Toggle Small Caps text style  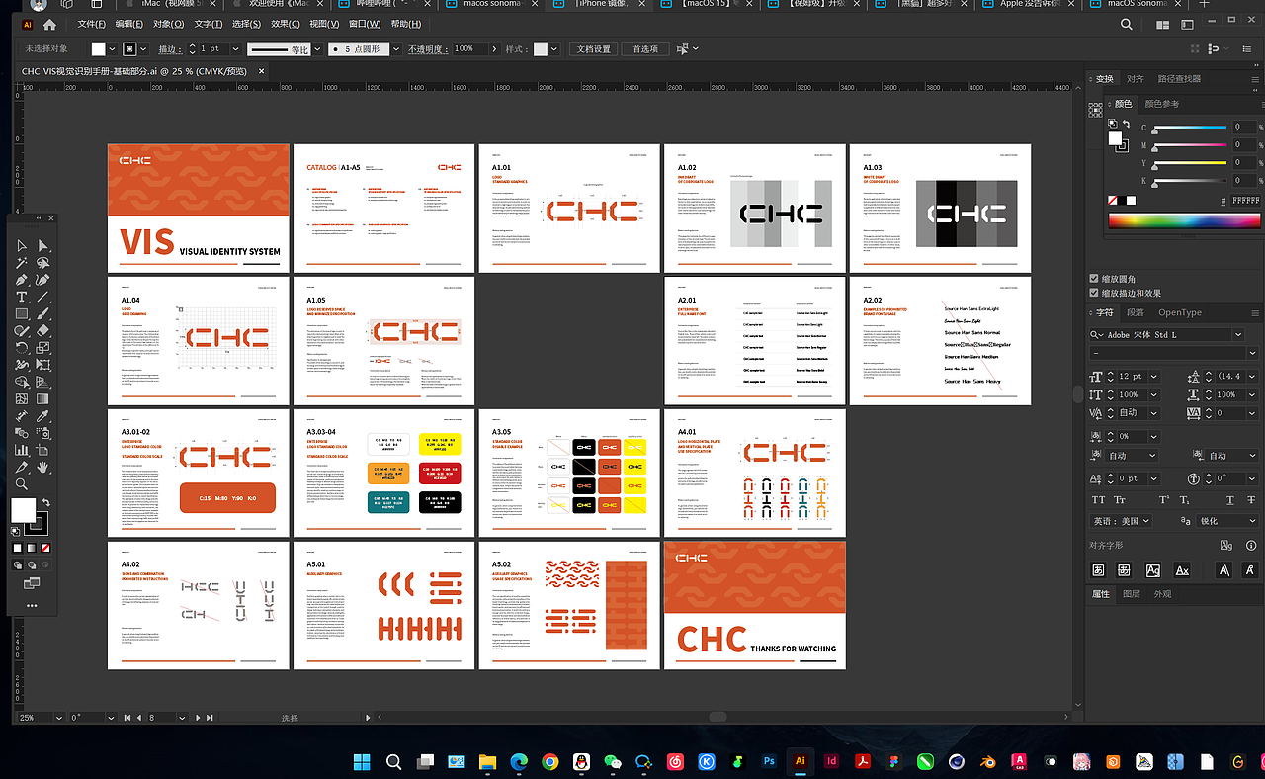1120,500
